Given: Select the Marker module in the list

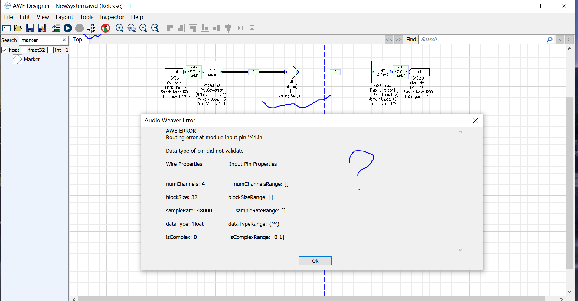Looking at the screenshot, I should tap(31, 60).
